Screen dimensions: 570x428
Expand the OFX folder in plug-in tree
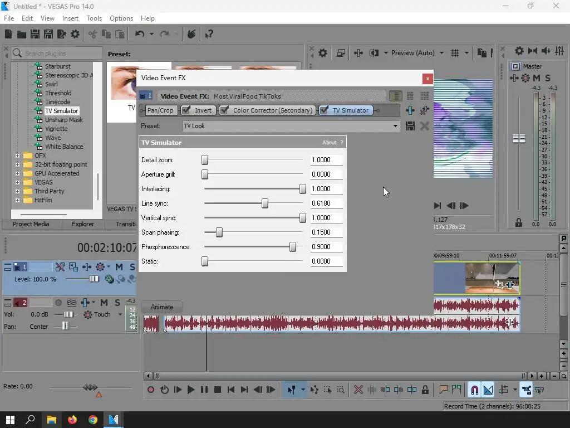(x=17, y=156)
